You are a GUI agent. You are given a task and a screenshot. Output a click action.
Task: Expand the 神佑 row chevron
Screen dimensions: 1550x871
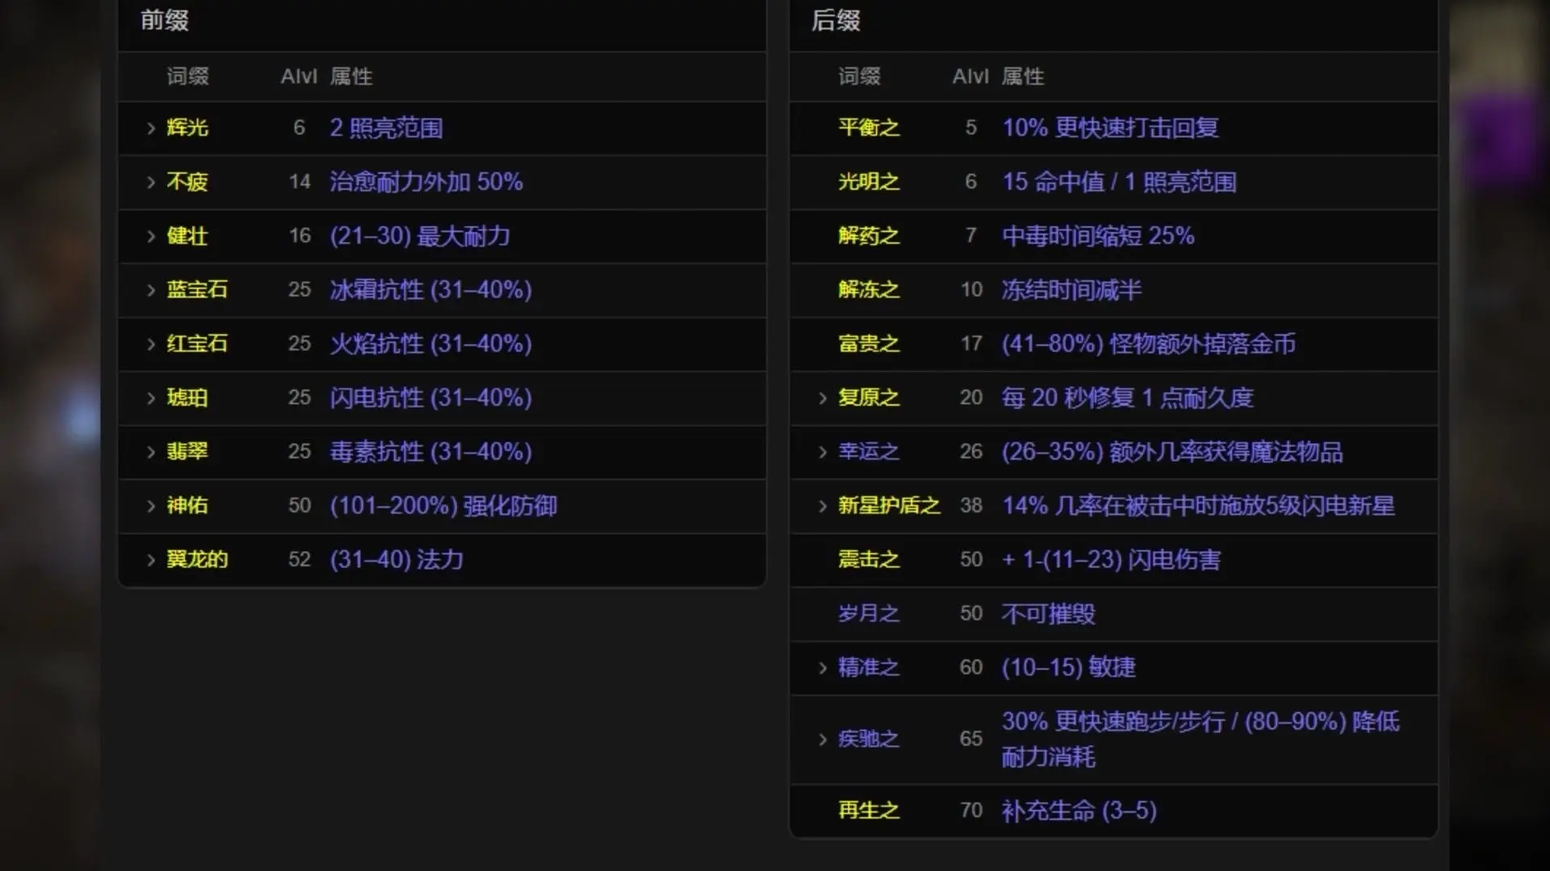click(151, 506)
